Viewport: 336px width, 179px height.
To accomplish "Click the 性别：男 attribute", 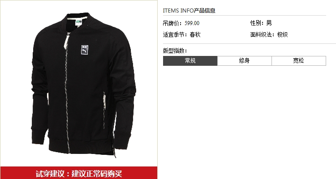I will 261,23.
